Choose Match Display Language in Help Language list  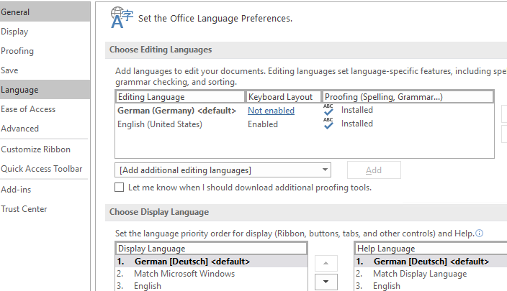[420, 274]
